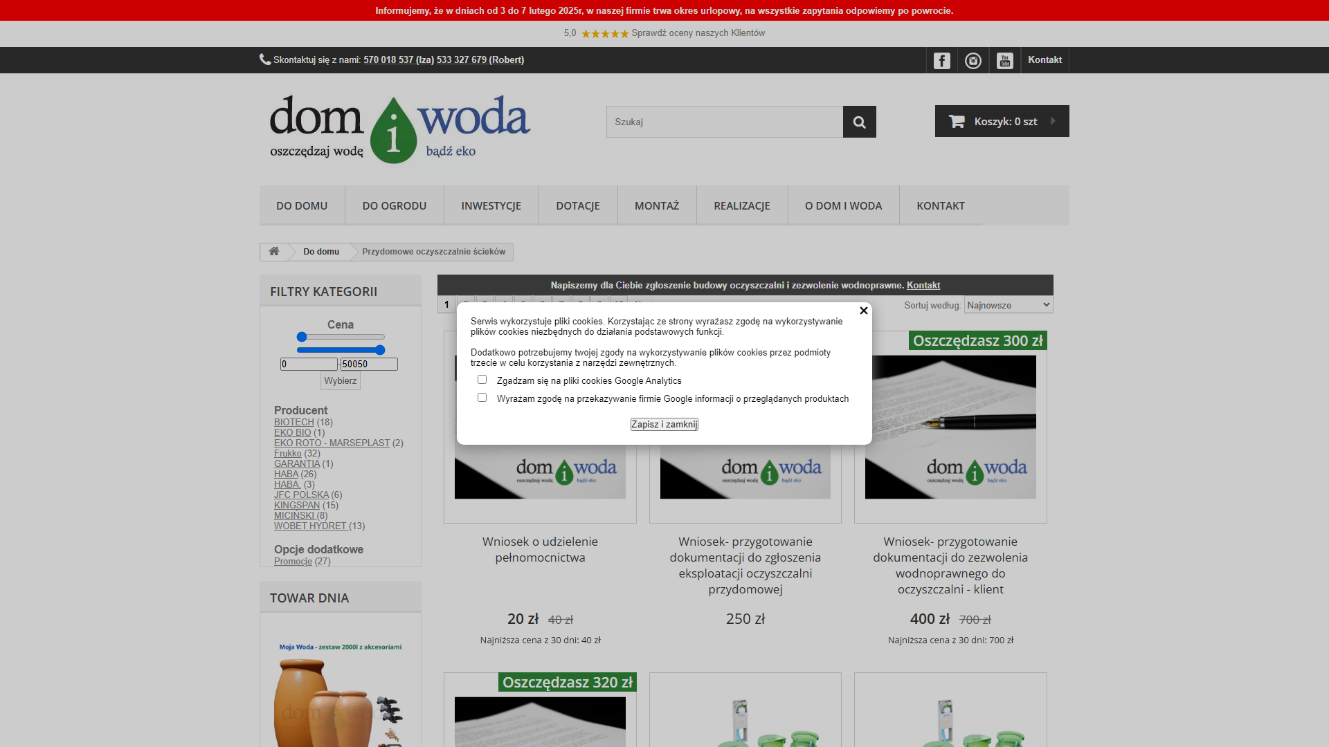Image resolution: width=1329 pixels, height=747 pixels.
Task: Open the Instagram profile icon
Action: [973, 60]
